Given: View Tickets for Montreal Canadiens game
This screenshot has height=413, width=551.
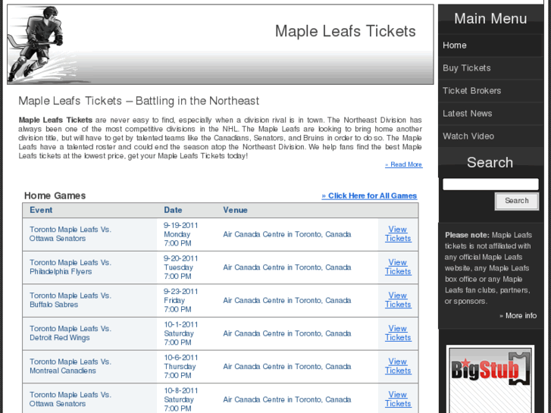Looking at the screenshot, I should tap(398, 366).
